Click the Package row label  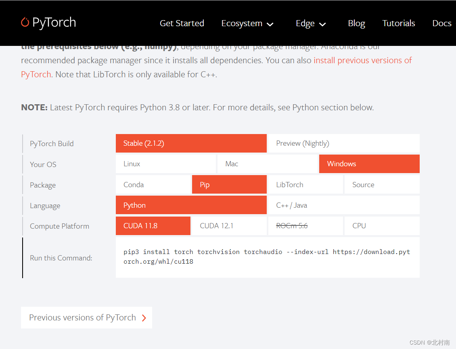point(43,185)
